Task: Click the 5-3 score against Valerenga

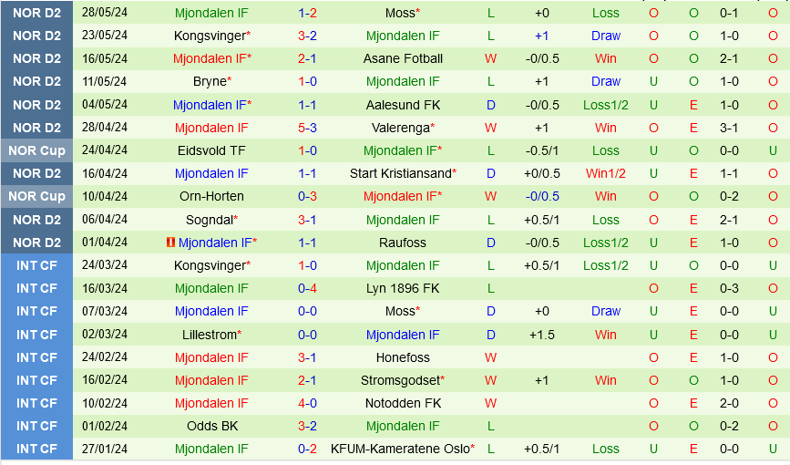Action: click(307, 128)
